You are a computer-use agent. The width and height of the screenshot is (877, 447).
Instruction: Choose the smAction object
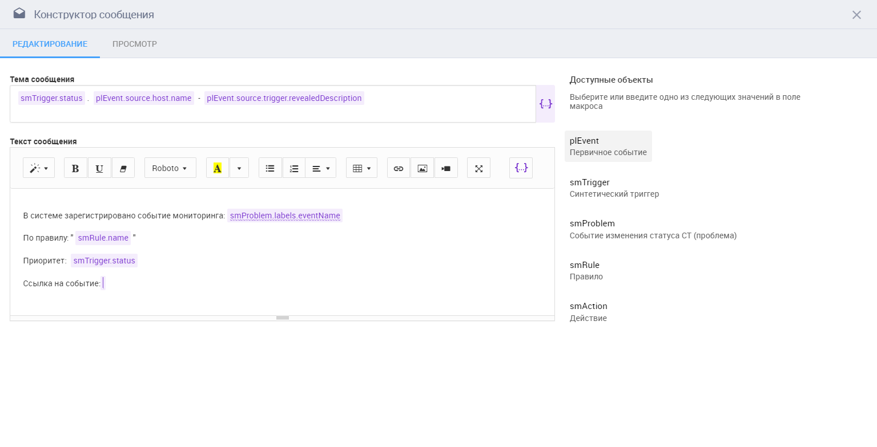pyautogui.click(x=589, y=312)
